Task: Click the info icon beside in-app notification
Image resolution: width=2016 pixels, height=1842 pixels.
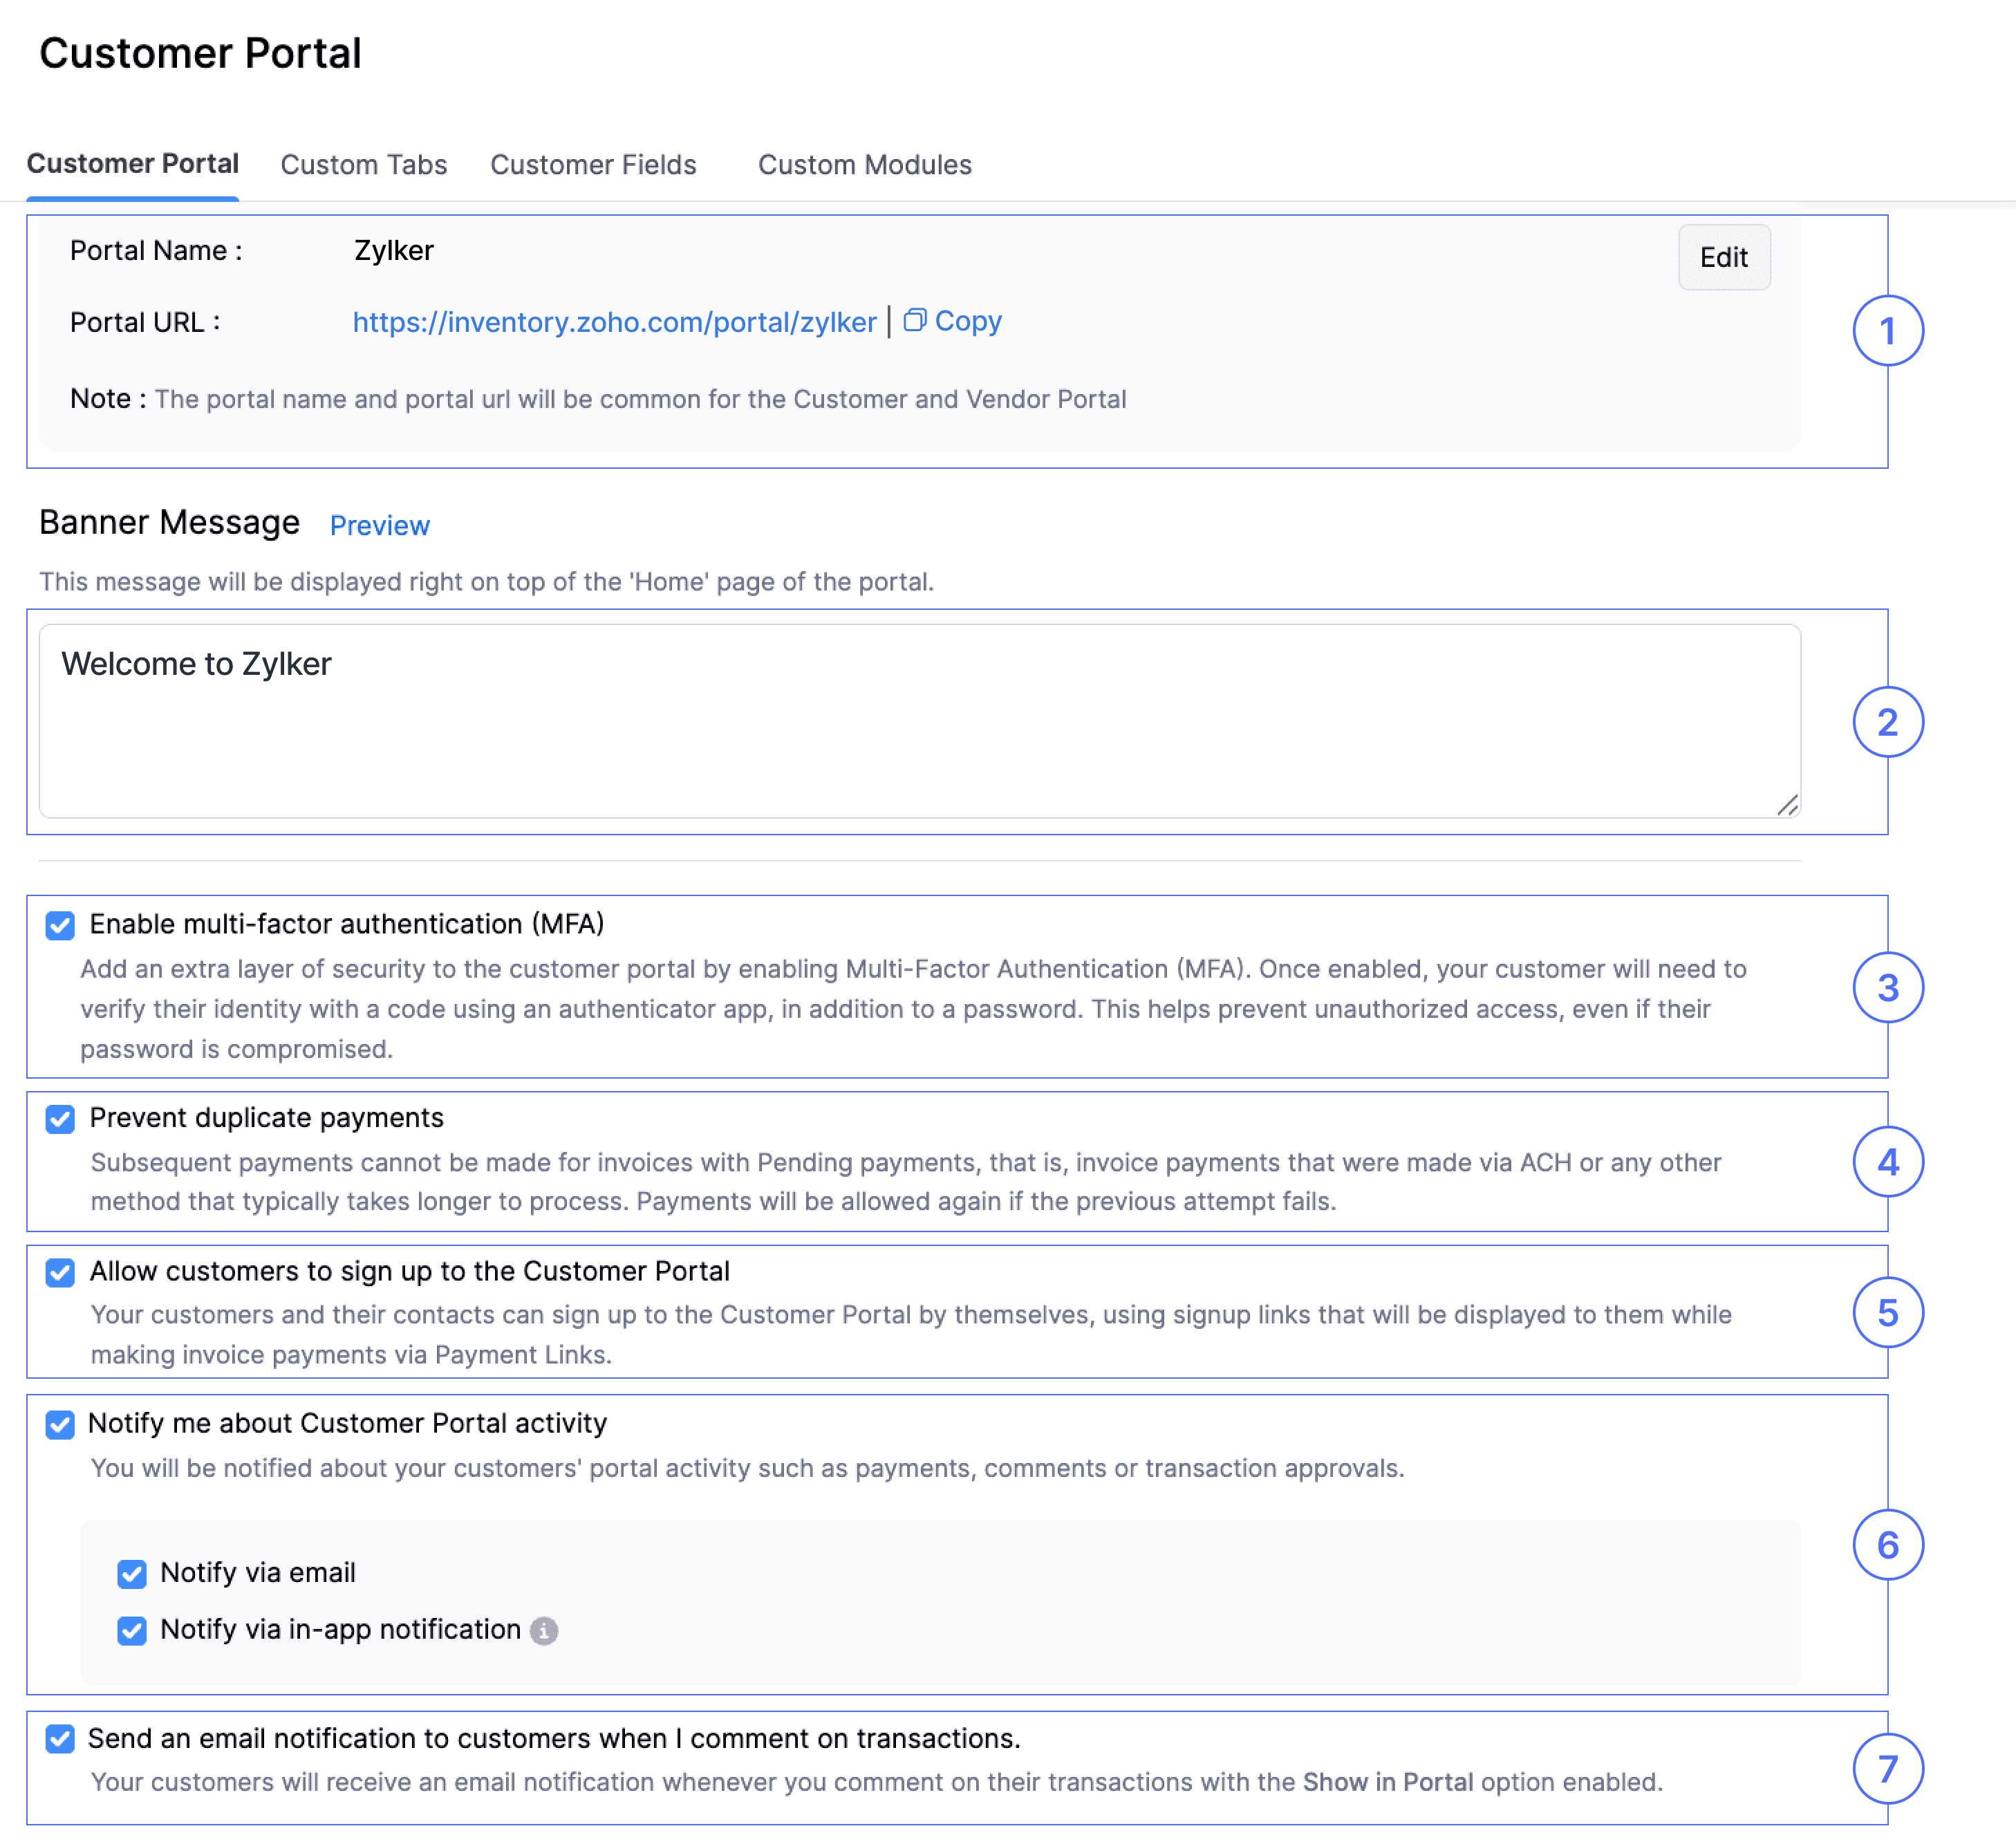Action: click(544, 1631)
